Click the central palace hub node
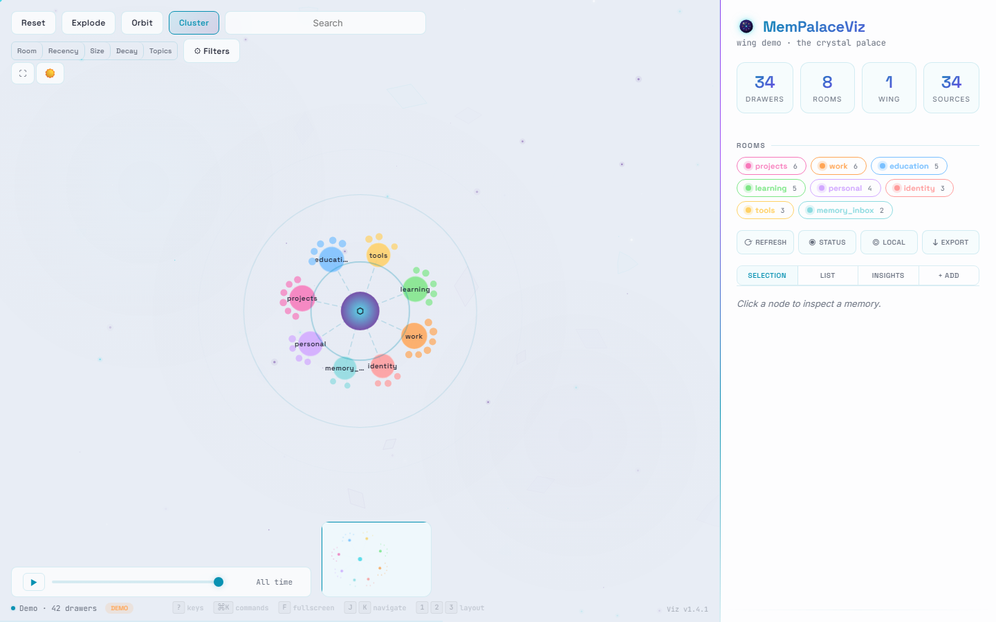The height and width of the screenshot is (622, 996). pos(360,311)
